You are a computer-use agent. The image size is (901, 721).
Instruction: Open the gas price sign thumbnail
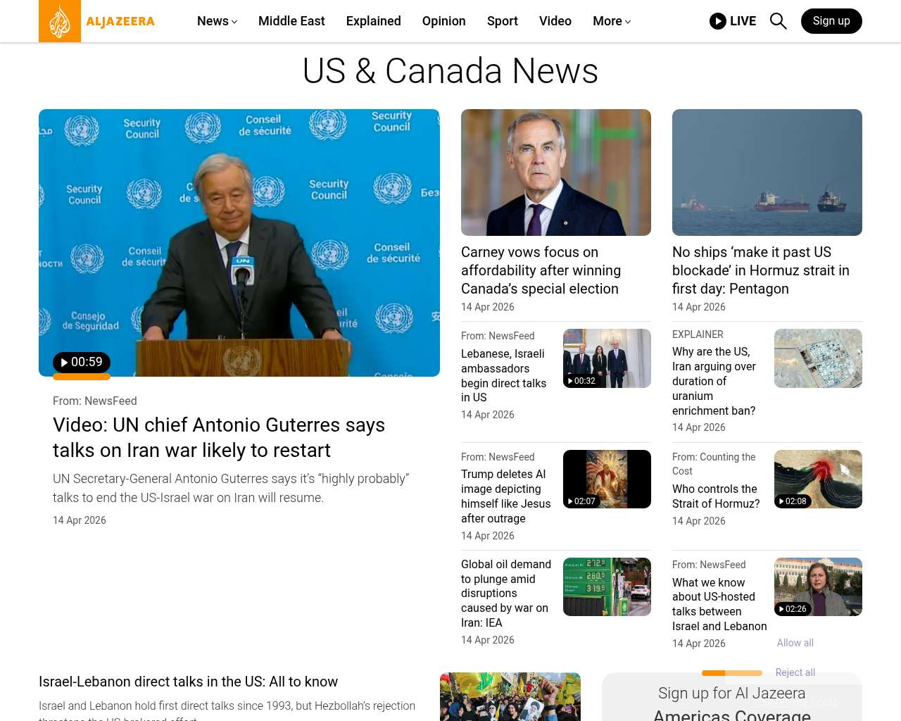(x=607, y=587)
